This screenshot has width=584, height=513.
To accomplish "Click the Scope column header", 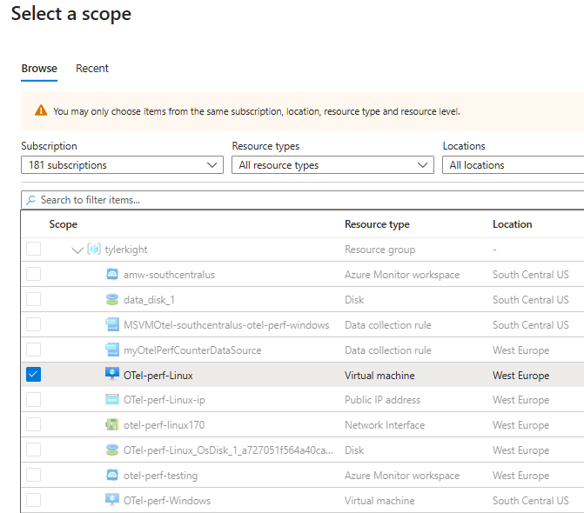I will [64, 224].
